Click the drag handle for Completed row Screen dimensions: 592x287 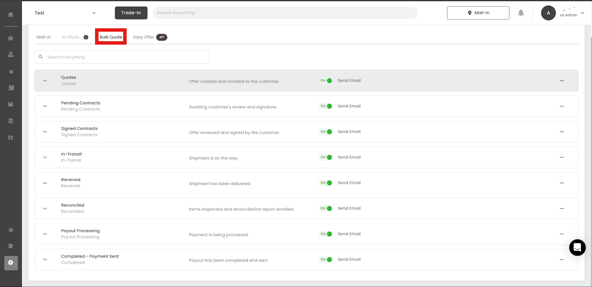coord(45,260)
